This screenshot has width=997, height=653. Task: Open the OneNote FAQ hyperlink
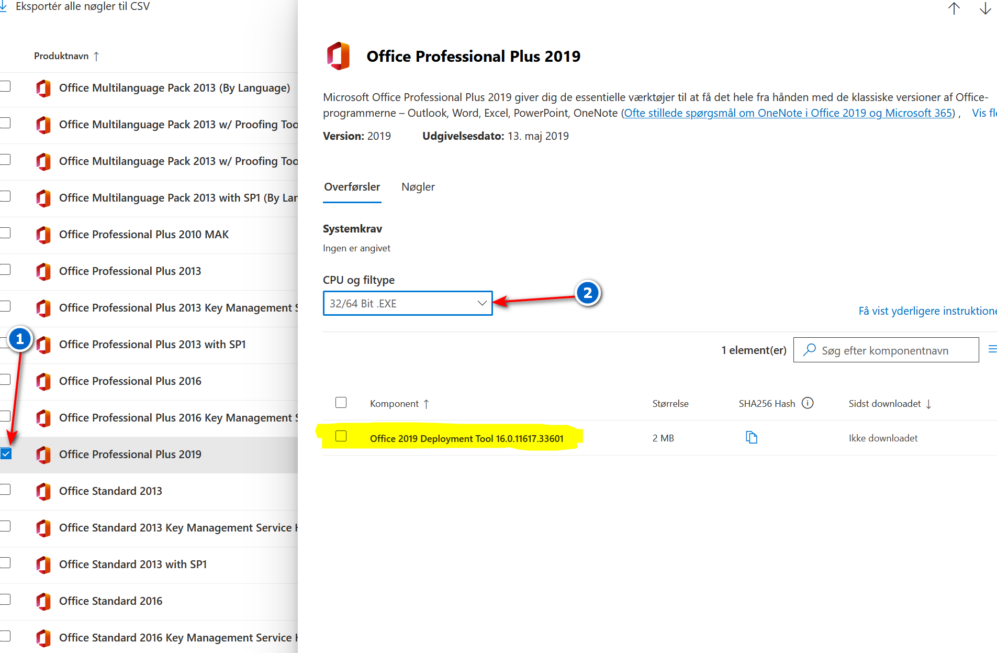tap(788, 113)
